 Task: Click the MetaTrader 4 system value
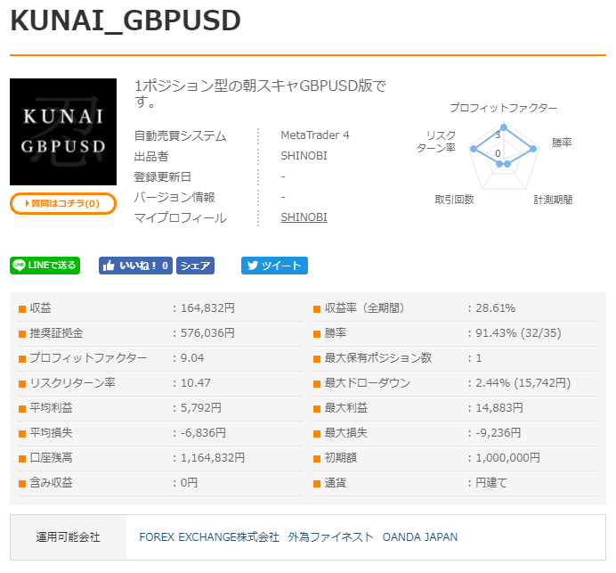315,135
